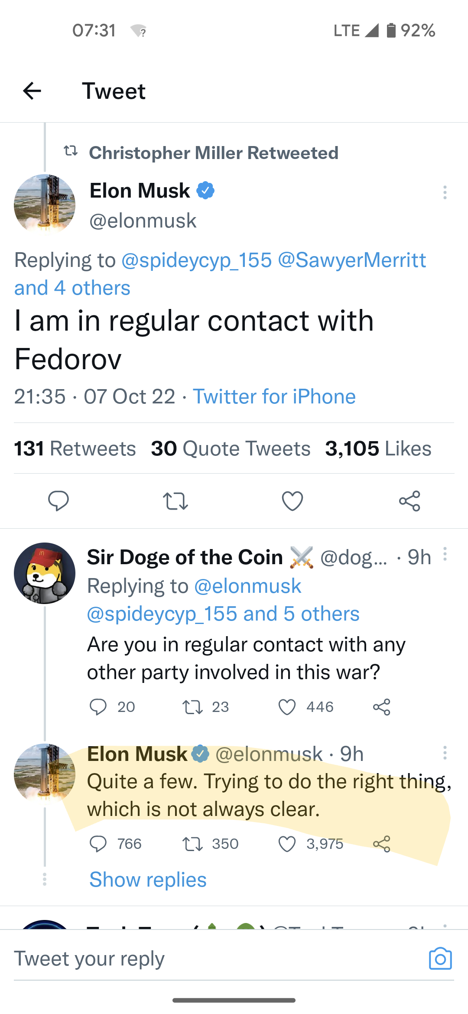
Task: Open camera icon in reply bar
Action: 440,958
